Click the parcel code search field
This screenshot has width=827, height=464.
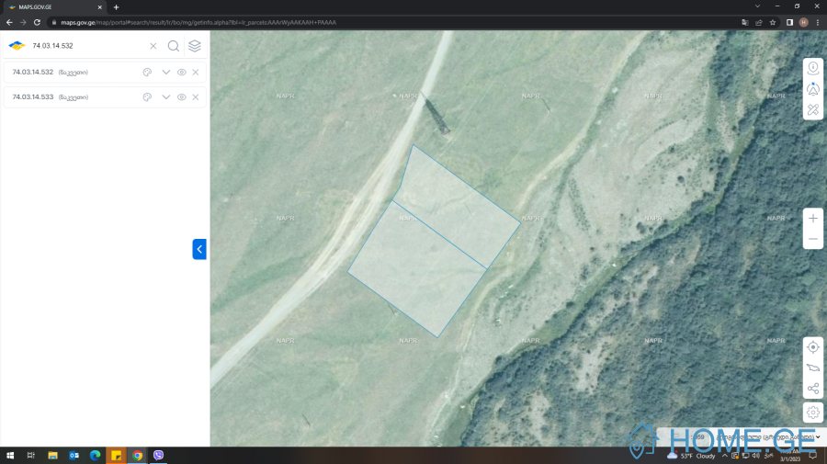click(x=87, y=46)
